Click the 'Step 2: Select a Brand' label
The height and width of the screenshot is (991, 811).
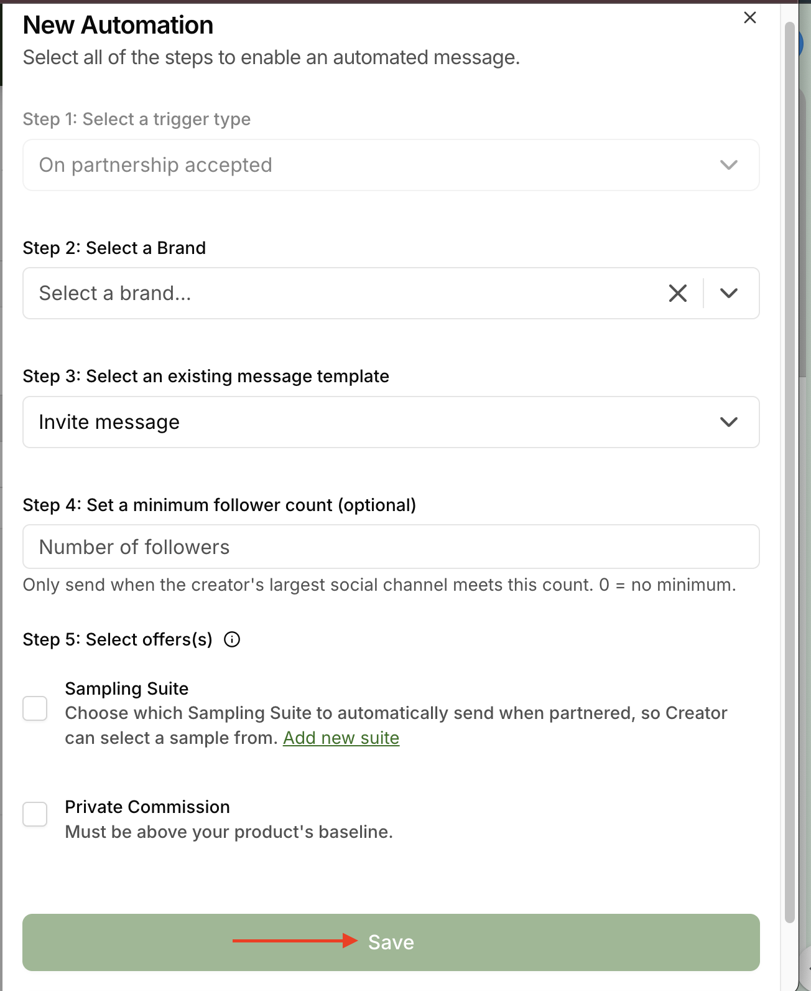coord(114,248)
